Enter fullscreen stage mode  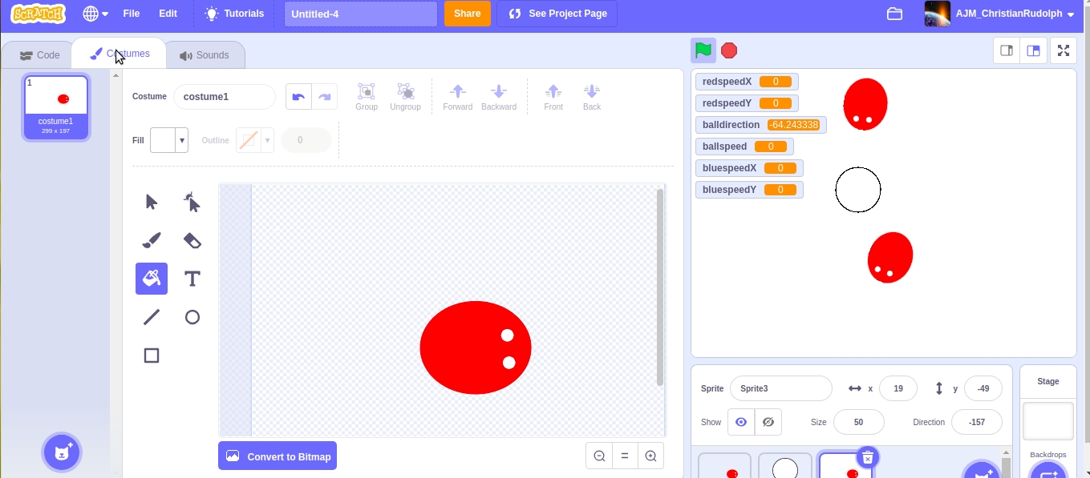[1064, 50]
